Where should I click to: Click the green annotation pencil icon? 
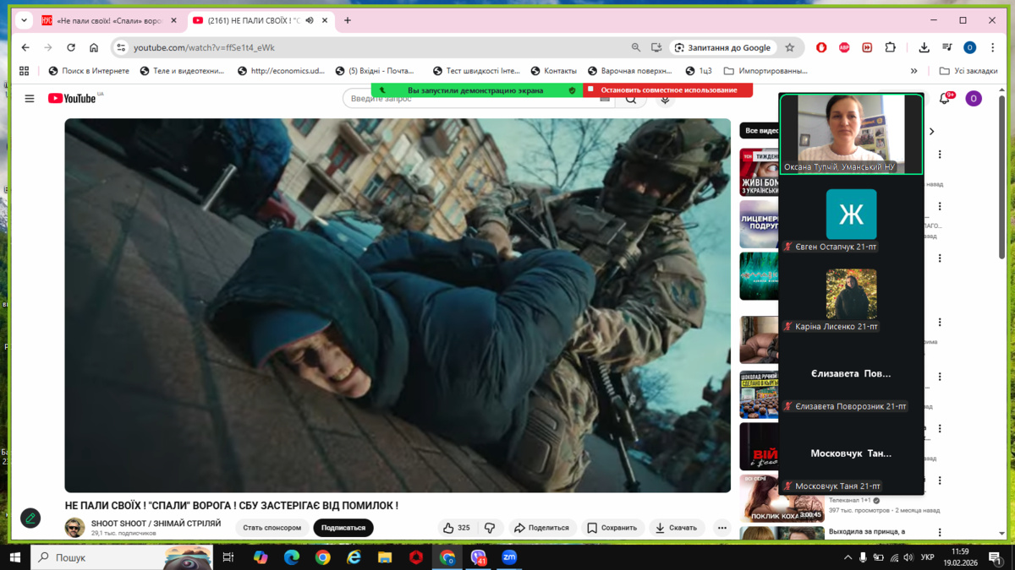(x=30, y=518)
